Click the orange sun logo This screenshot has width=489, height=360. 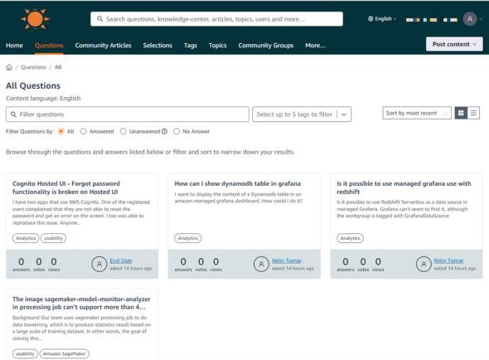click(35, 19)
